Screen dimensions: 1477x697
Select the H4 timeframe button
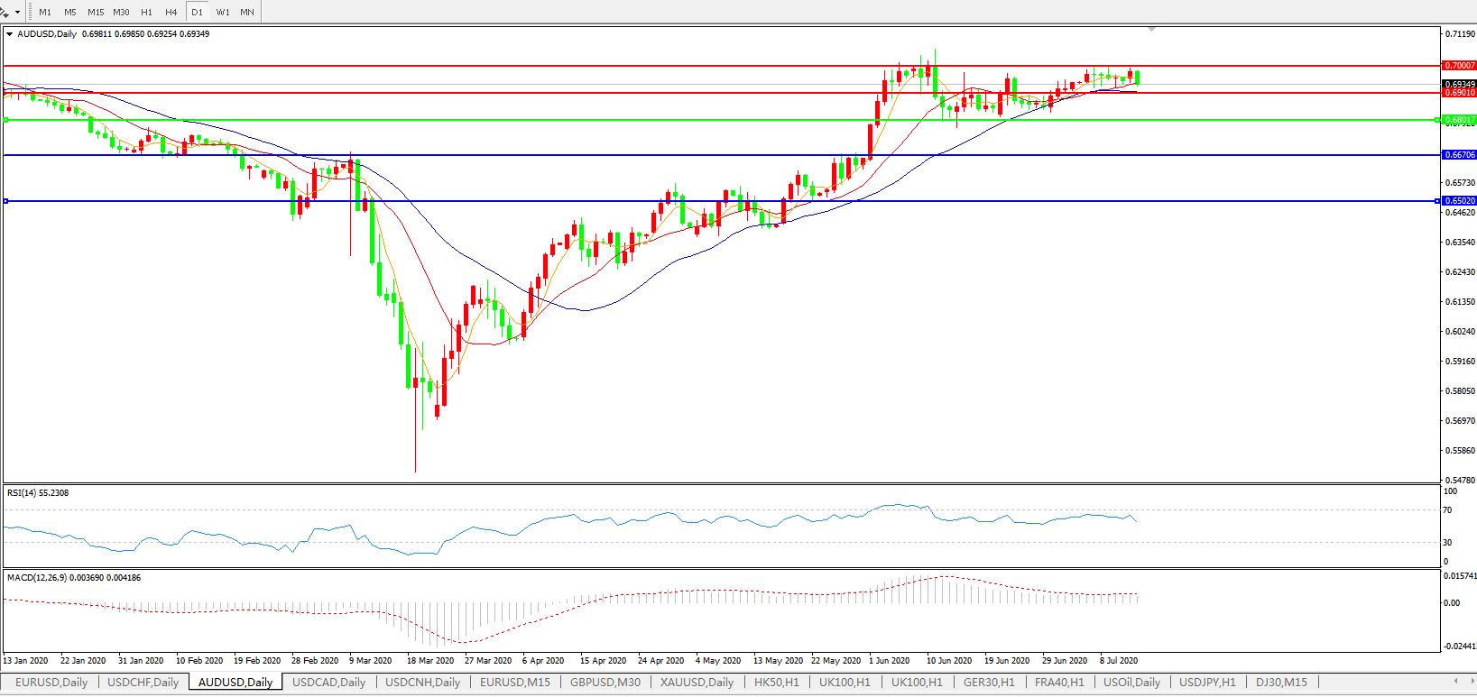[171, 13]
